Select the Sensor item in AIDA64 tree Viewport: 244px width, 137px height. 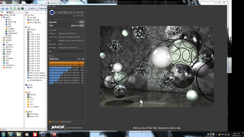(x=10, y=36)
